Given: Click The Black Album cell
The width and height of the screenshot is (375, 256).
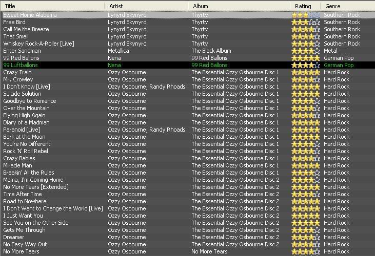Looking at the screenshot, I should 211,51.
